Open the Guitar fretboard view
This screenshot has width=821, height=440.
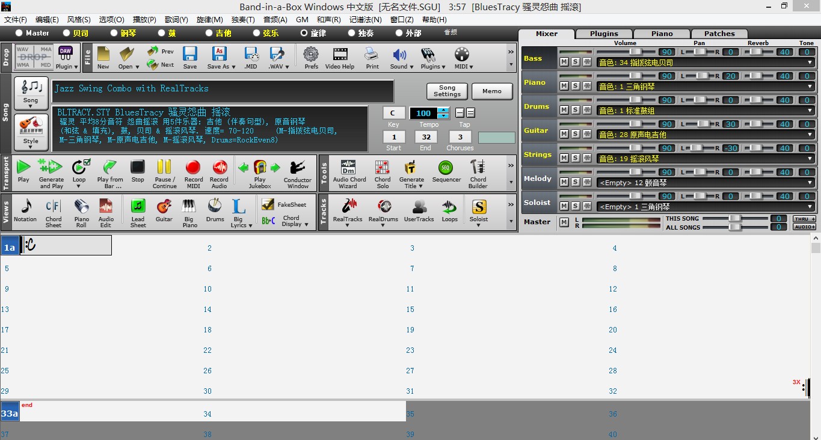click(164, 211)
